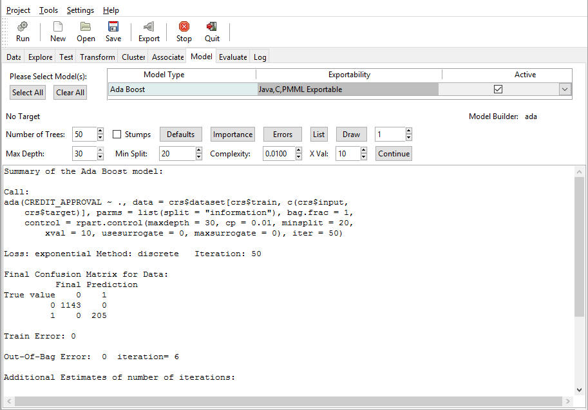This screenshot has width=588, height=410.
Task: Stop execution with the red Stop icon
Action: pos(184,26)
